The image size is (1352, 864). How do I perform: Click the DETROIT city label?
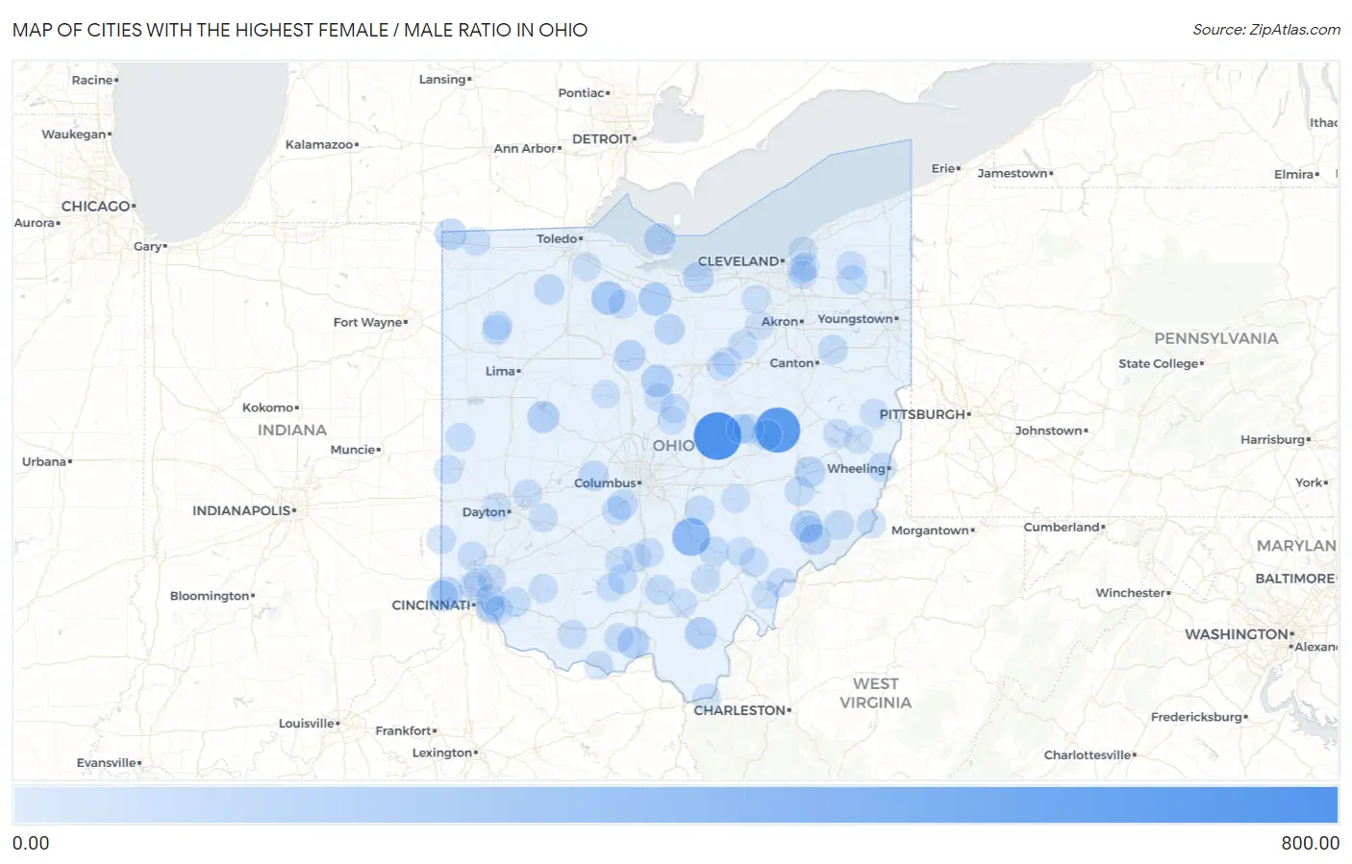click(601, 139)
